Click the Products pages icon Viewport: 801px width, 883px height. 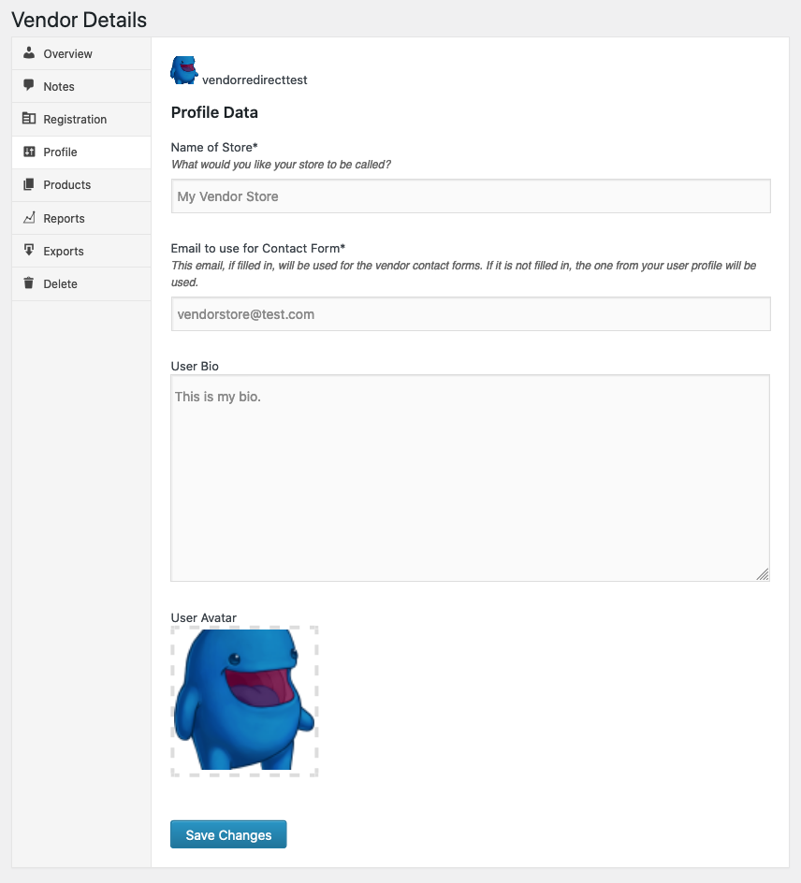click(x=29, y=184)
